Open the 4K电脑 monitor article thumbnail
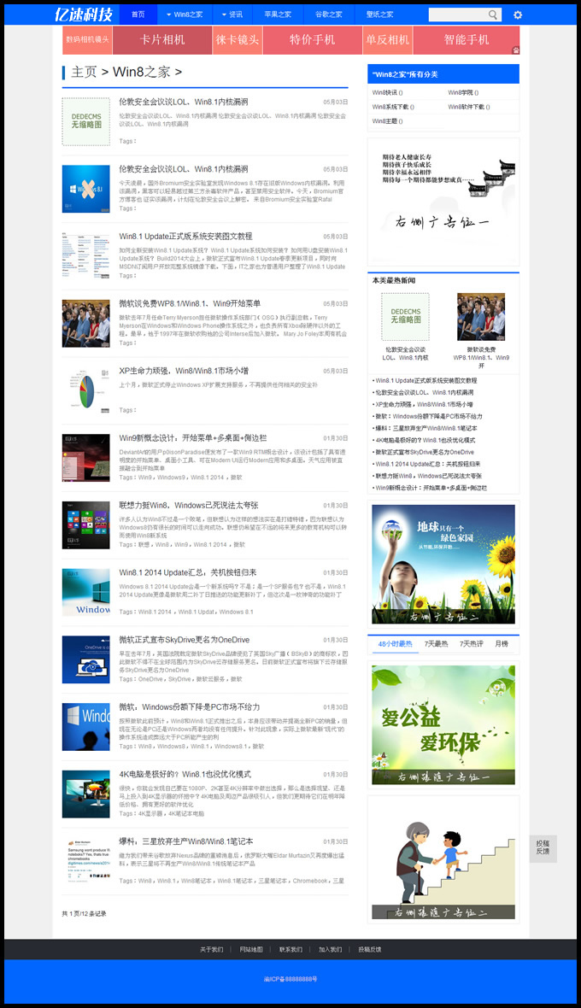581x1008 pixels. coord(86,794)
